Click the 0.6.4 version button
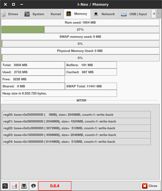162x191 pixels. point(55,186)
